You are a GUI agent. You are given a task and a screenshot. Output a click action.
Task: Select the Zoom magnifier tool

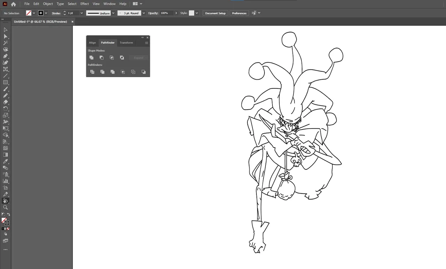point(6,207)
